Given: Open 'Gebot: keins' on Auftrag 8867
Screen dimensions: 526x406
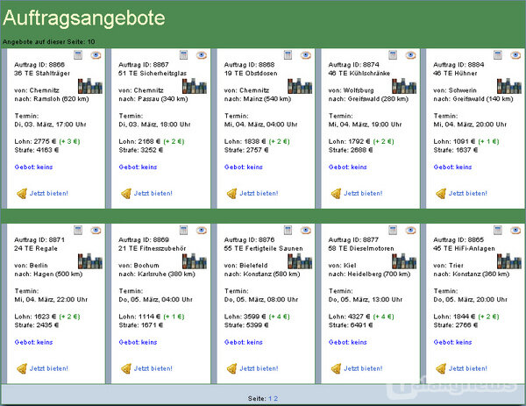Looking at the screenshot, I should tap(138, 167).
